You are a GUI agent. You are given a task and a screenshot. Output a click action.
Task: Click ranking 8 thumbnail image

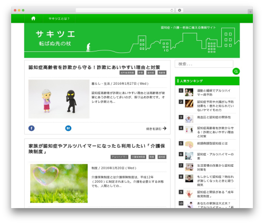tap(189, 178)
